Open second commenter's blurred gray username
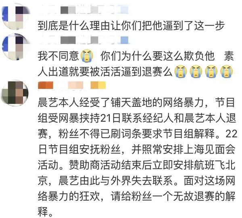Viewport: 242px width, 218px height. [84, 40]
